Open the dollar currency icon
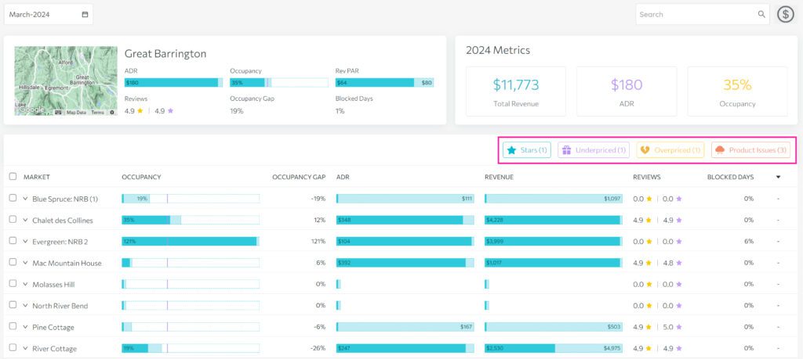Viewport: 803px width, 359px height. point(786,14)
